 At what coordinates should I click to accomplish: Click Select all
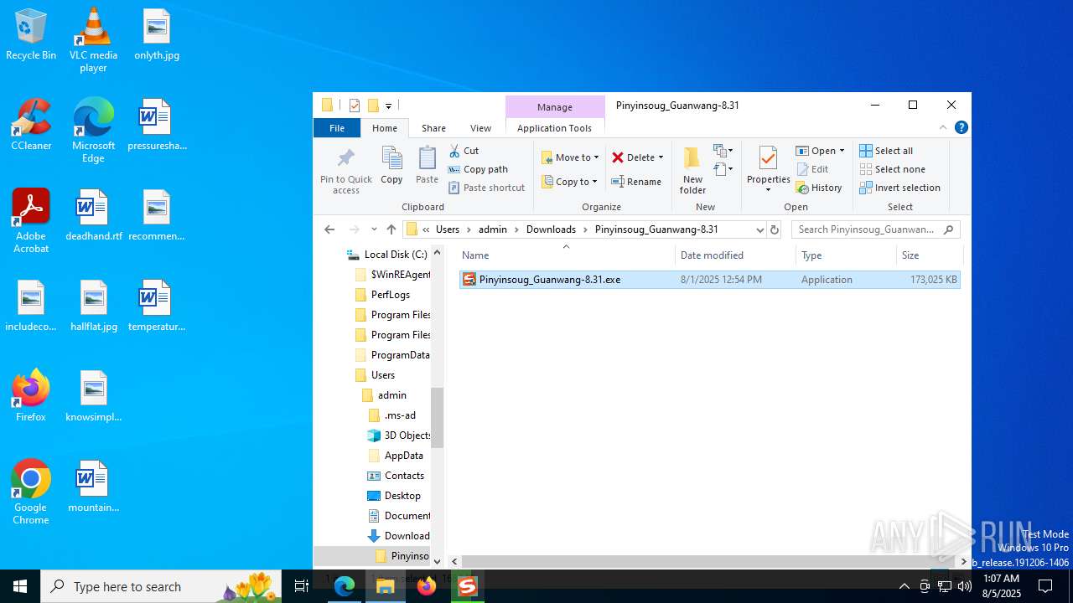pyautogui.click(x=886, y=151)
